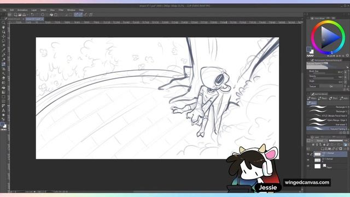Screen dimensions: 350x197
Task: Select the first Rectangle brush in list
Action: (327, 107)
